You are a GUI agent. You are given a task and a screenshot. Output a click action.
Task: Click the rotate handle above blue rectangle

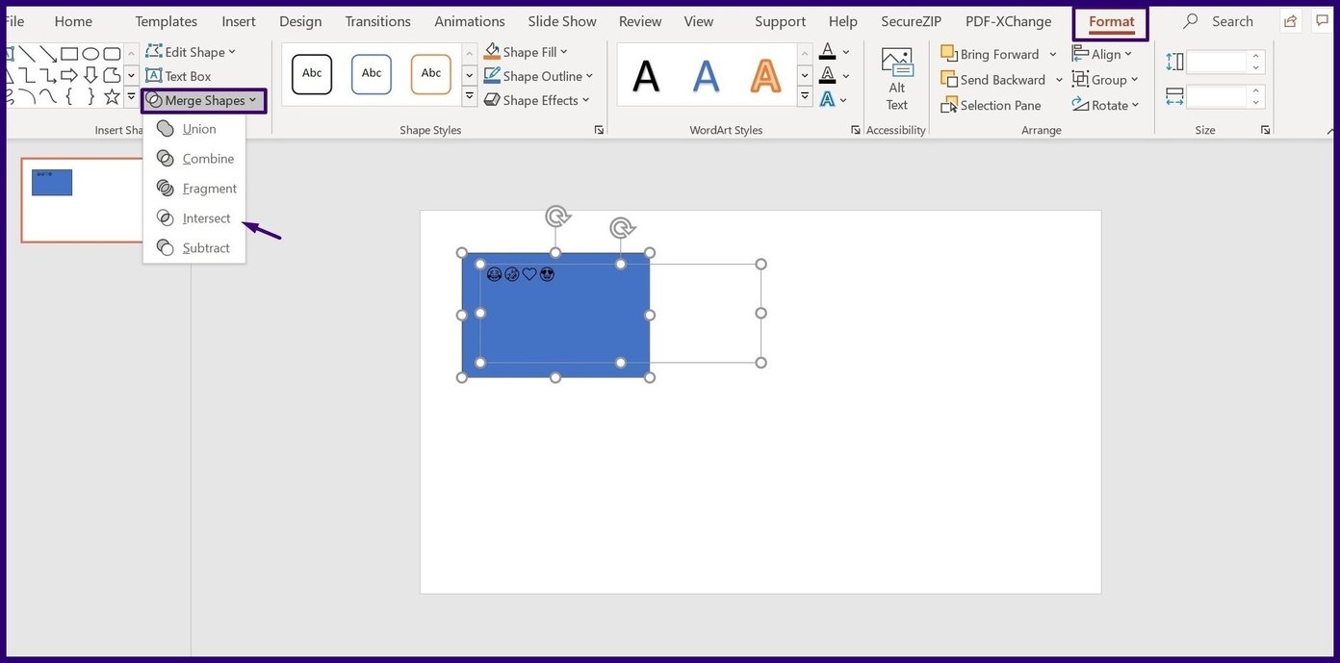tap(557, 217)
